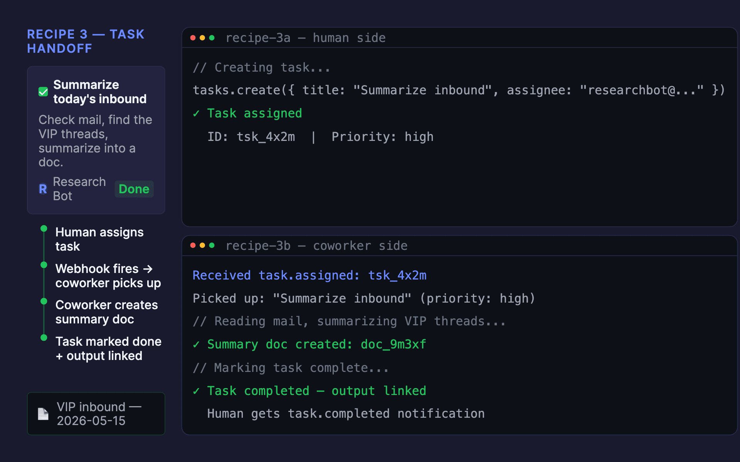
Task: Click the "recipe-3b — coworker side" title
Action: tap(316, 246)
